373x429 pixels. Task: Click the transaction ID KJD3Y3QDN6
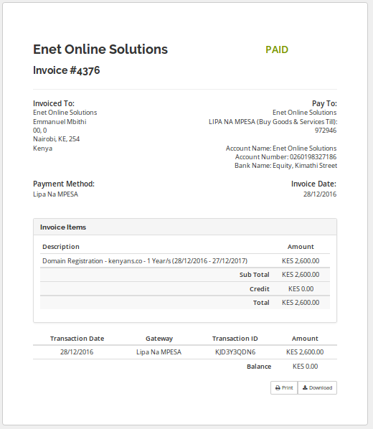(x=235, y=352)
